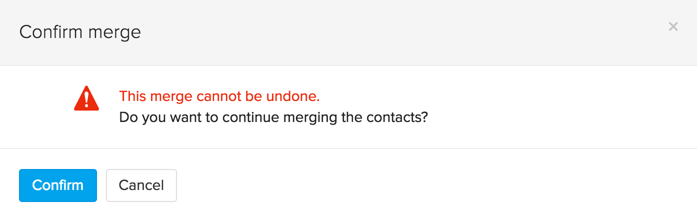Proceed with the merge via Confirm

58,185
